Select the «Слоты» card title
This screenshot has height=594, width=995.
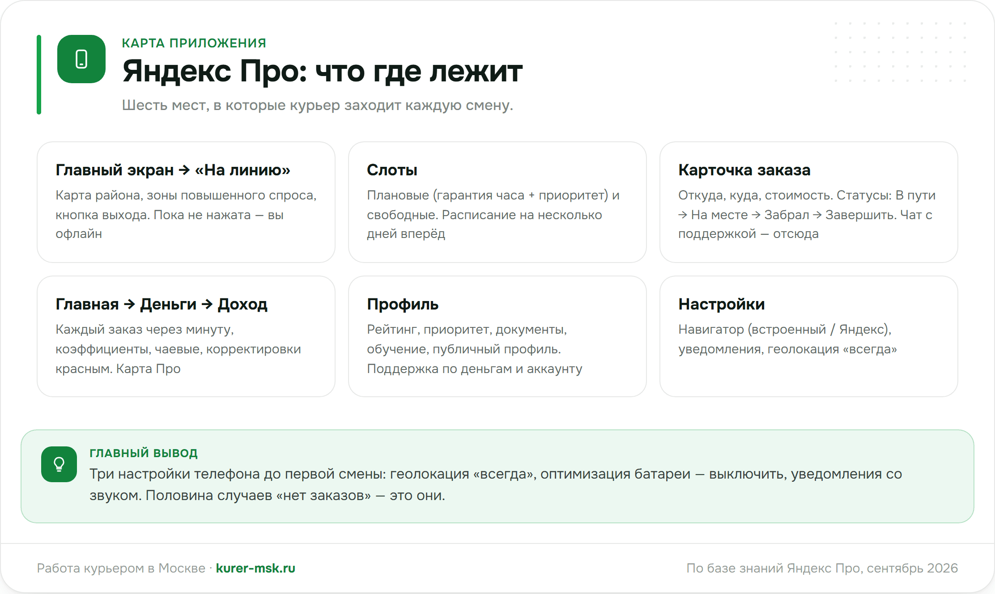point(392,170)
